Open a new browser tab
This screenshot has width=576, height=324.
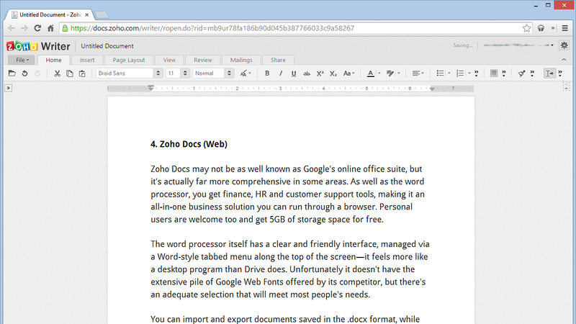coord(102,15)
